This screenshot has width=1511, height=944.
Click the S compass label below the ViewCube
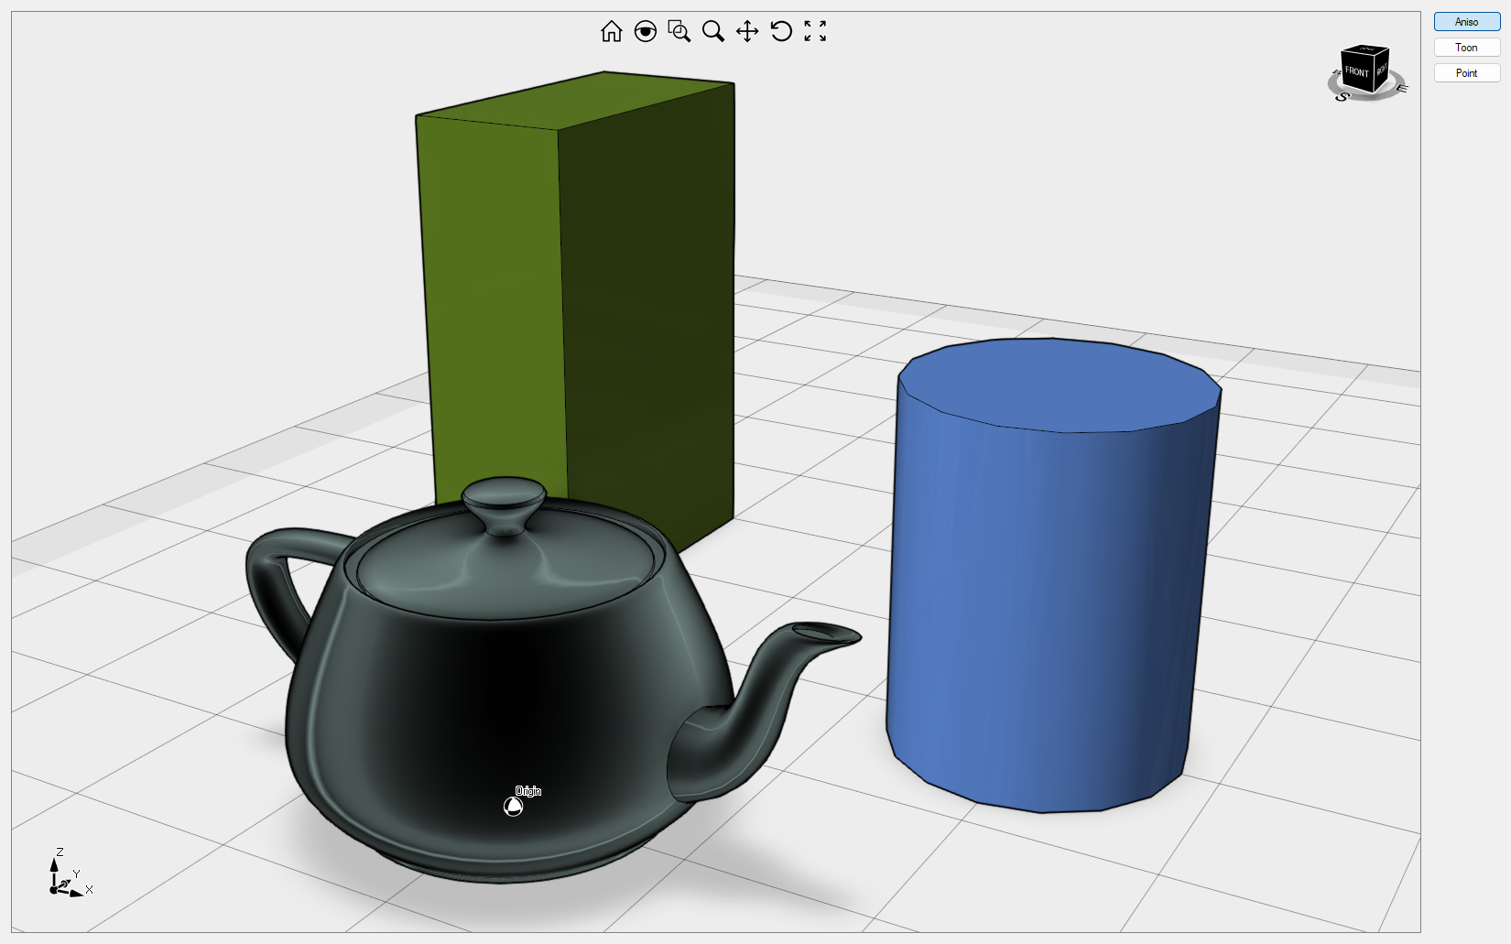click(x=1343, y=97)
